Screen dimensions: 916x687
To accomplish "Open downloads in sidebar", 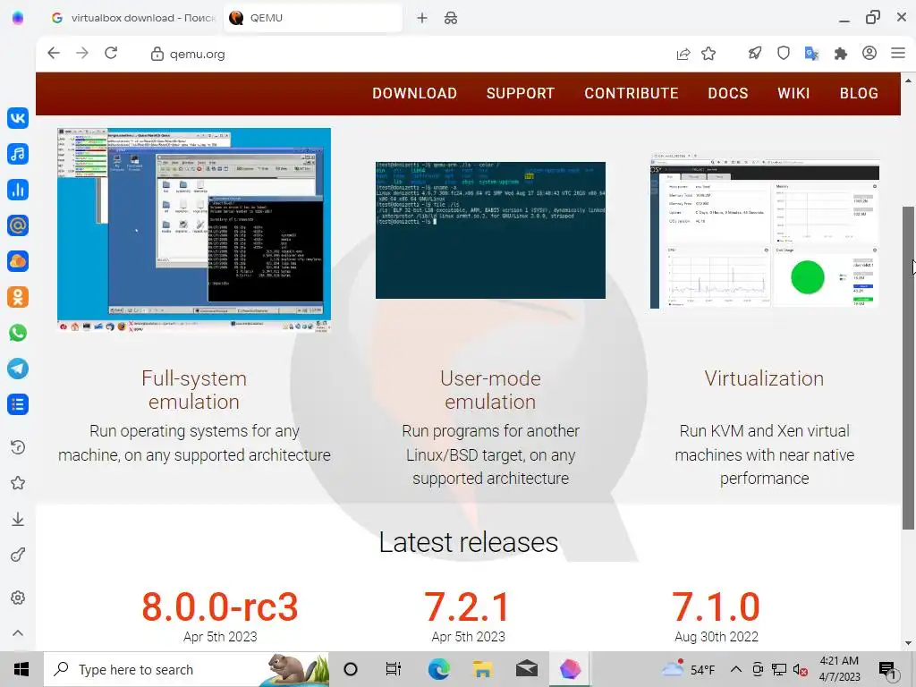I will (18, 520).
